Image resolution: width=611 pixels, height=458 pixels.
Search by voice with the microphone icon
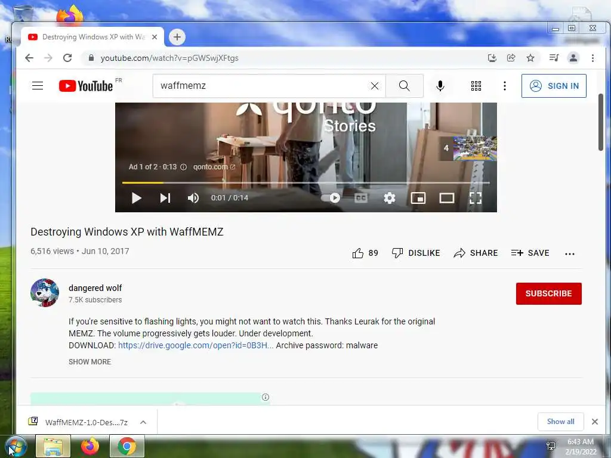click(440, 86)
